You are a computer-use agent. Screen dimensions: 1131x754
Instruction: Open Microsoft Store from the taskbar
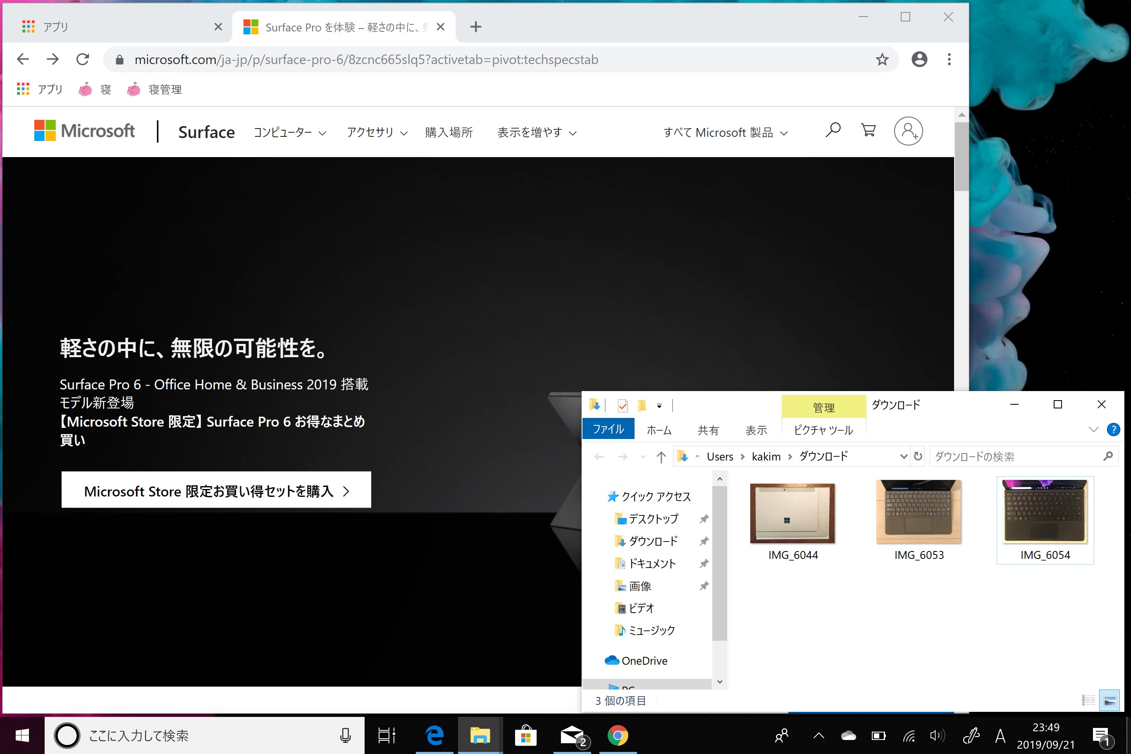pos(525,735)
